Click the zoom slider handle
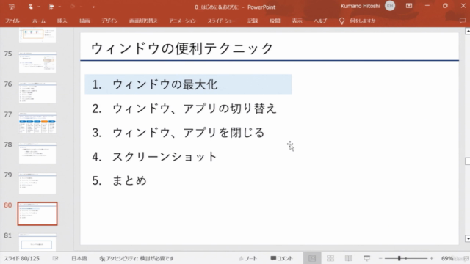The width and height of the screenshot is (470, 264). (399, 258)
